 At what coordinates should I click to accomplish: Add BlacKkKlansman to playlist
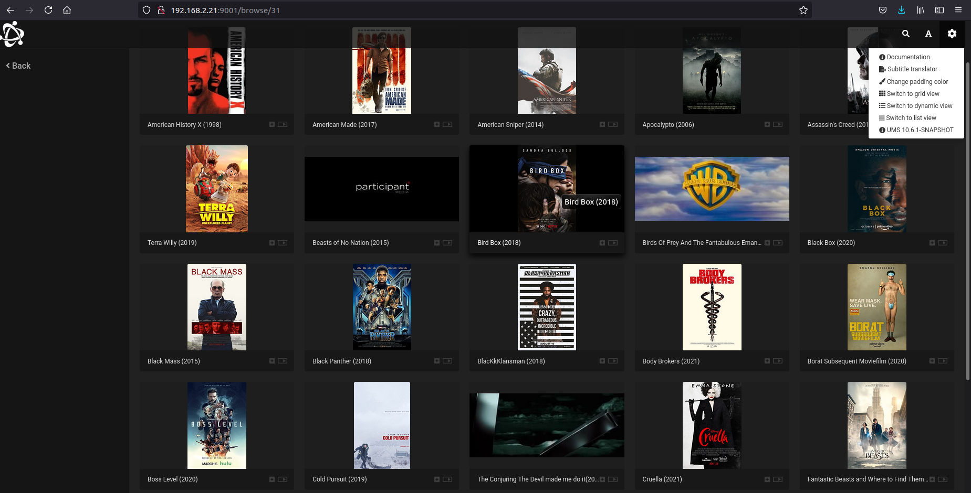coord(602,361)
